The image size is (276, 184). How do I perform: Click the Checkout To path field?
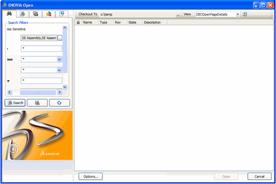point(138,15)
